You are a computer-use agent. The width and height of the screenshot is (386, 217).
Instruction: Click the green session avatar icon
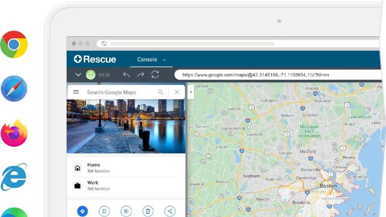coord(91,75)
